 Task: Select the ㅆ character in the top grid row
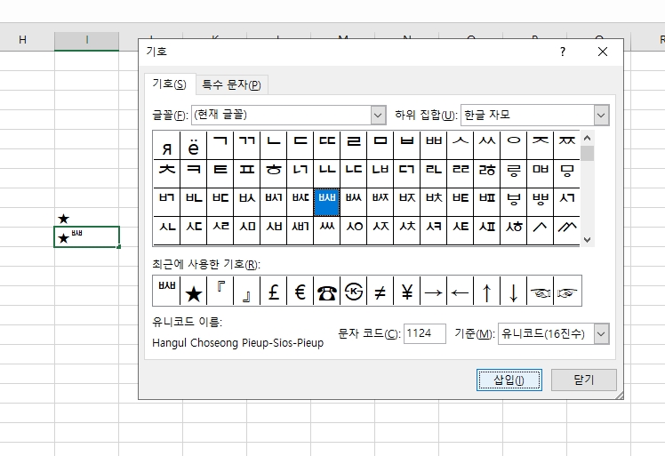pyautogui.click(x=487, y=145)
